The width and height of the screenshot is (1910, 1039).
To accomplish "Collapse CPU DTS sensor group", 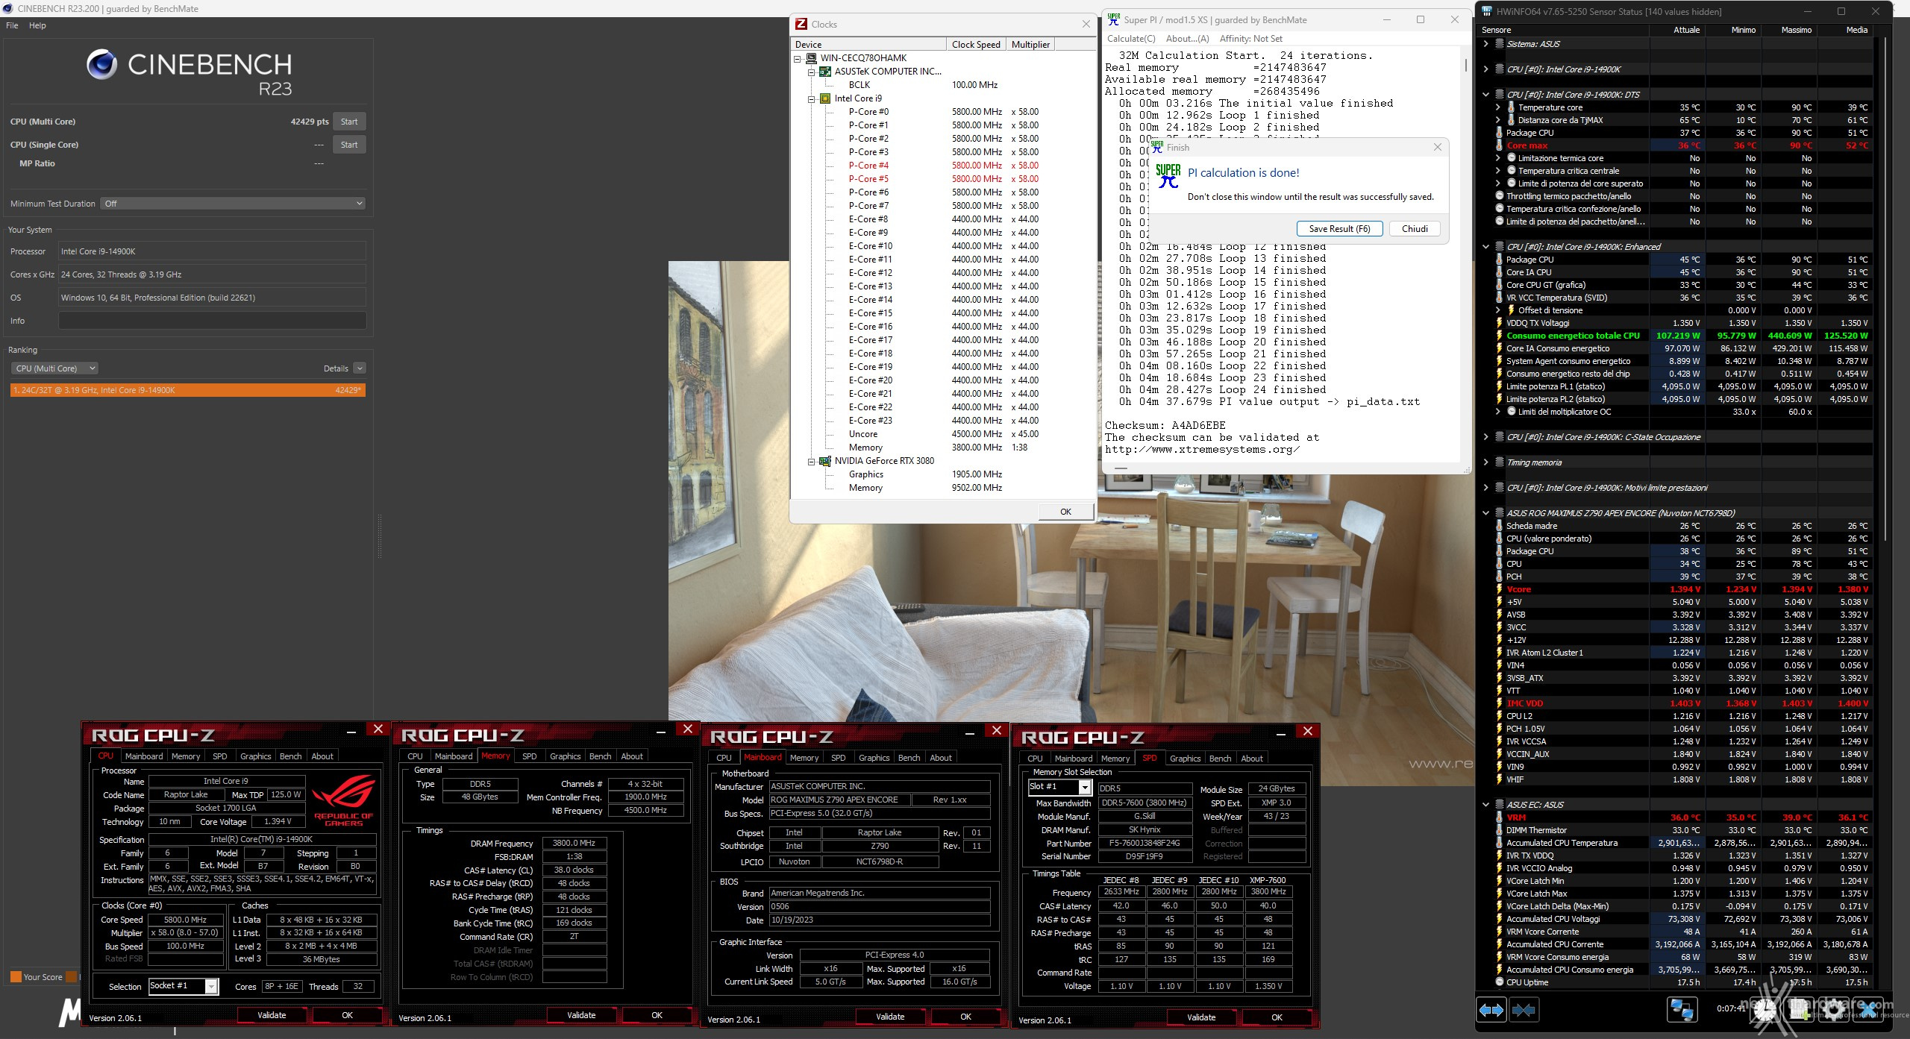I will coord(1485,95).
